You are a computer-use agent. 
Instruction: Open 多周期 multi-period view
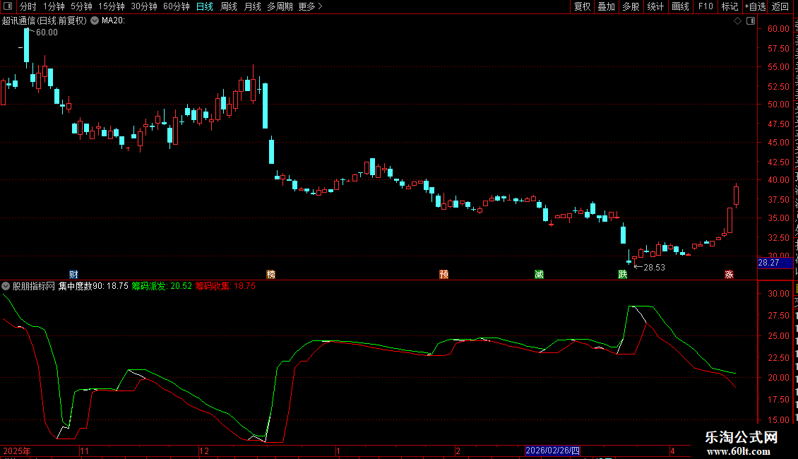coord(280,6)
